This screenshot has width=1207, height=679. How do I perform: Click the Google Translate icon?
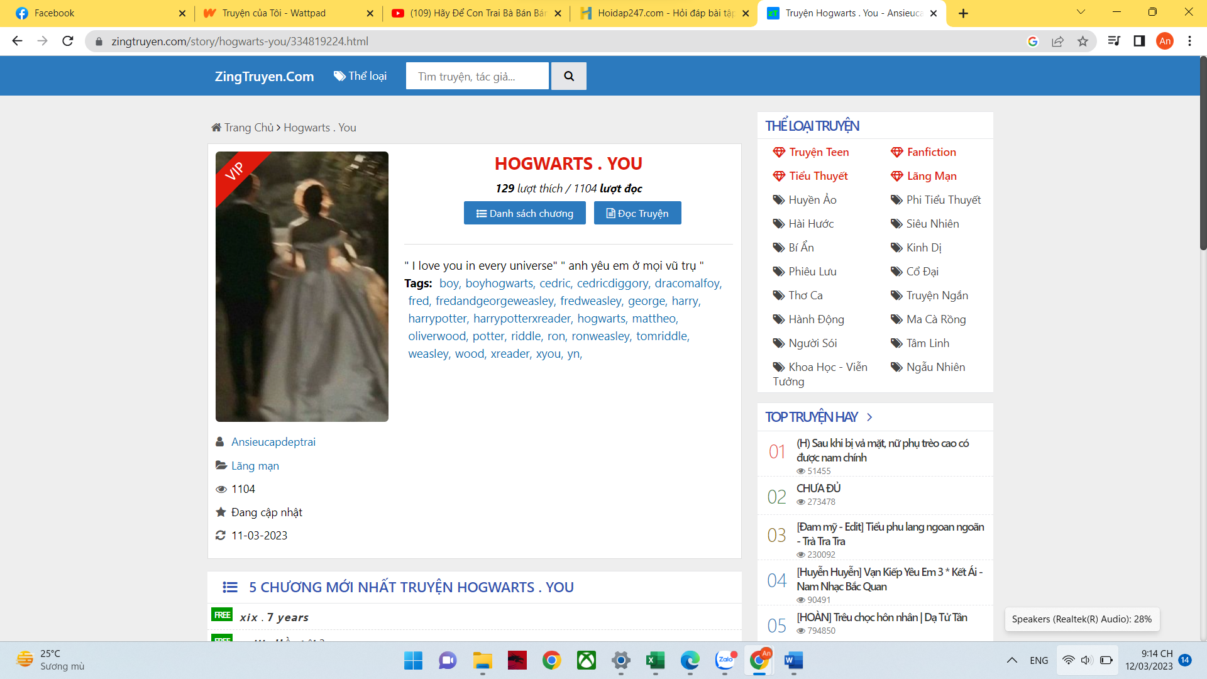click(1032, 41)
